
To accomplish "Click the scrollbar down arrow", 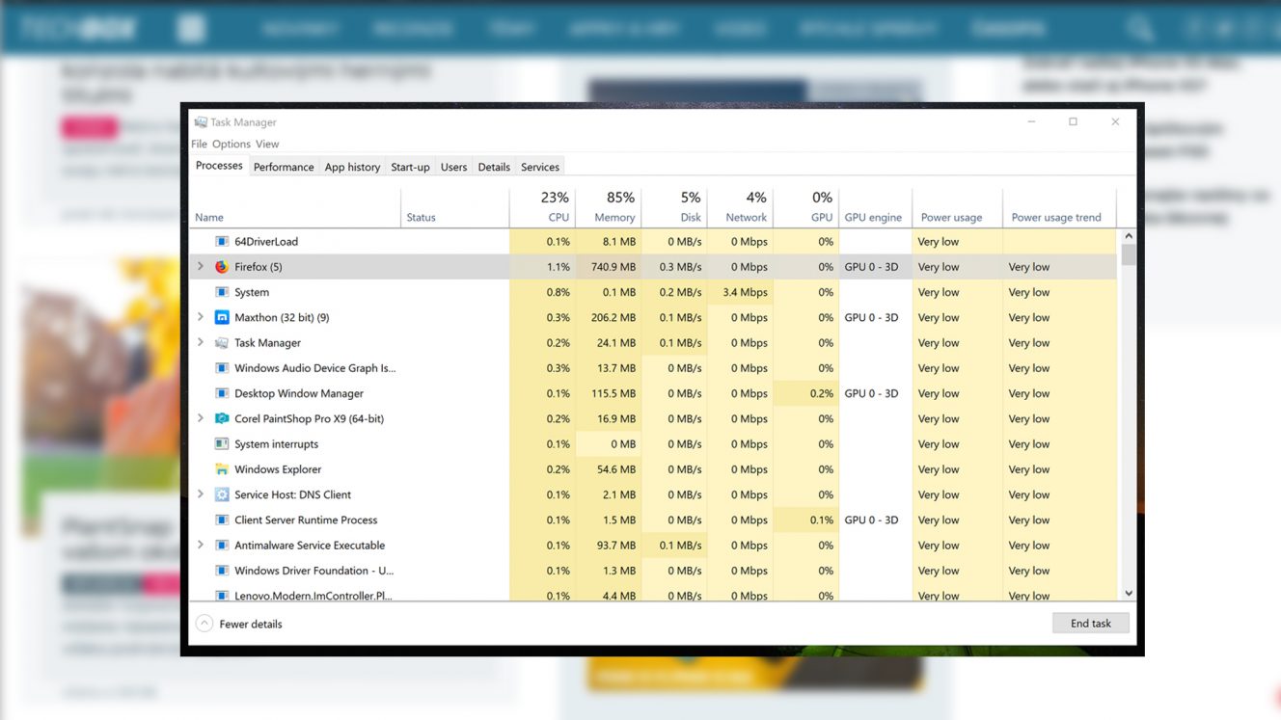I will 1129,594.
